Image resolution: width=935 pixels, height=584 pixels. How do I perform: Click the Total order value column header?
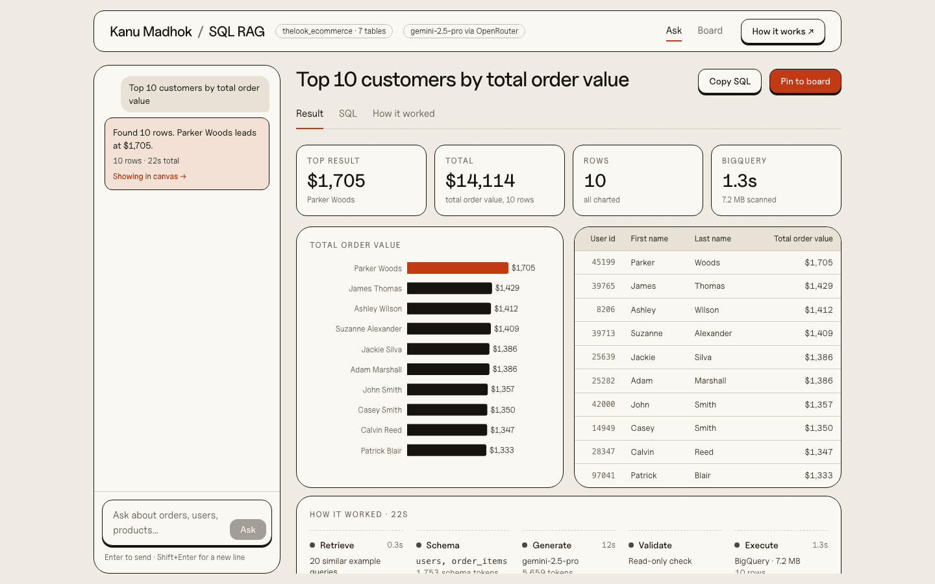[x=803, y=239]
